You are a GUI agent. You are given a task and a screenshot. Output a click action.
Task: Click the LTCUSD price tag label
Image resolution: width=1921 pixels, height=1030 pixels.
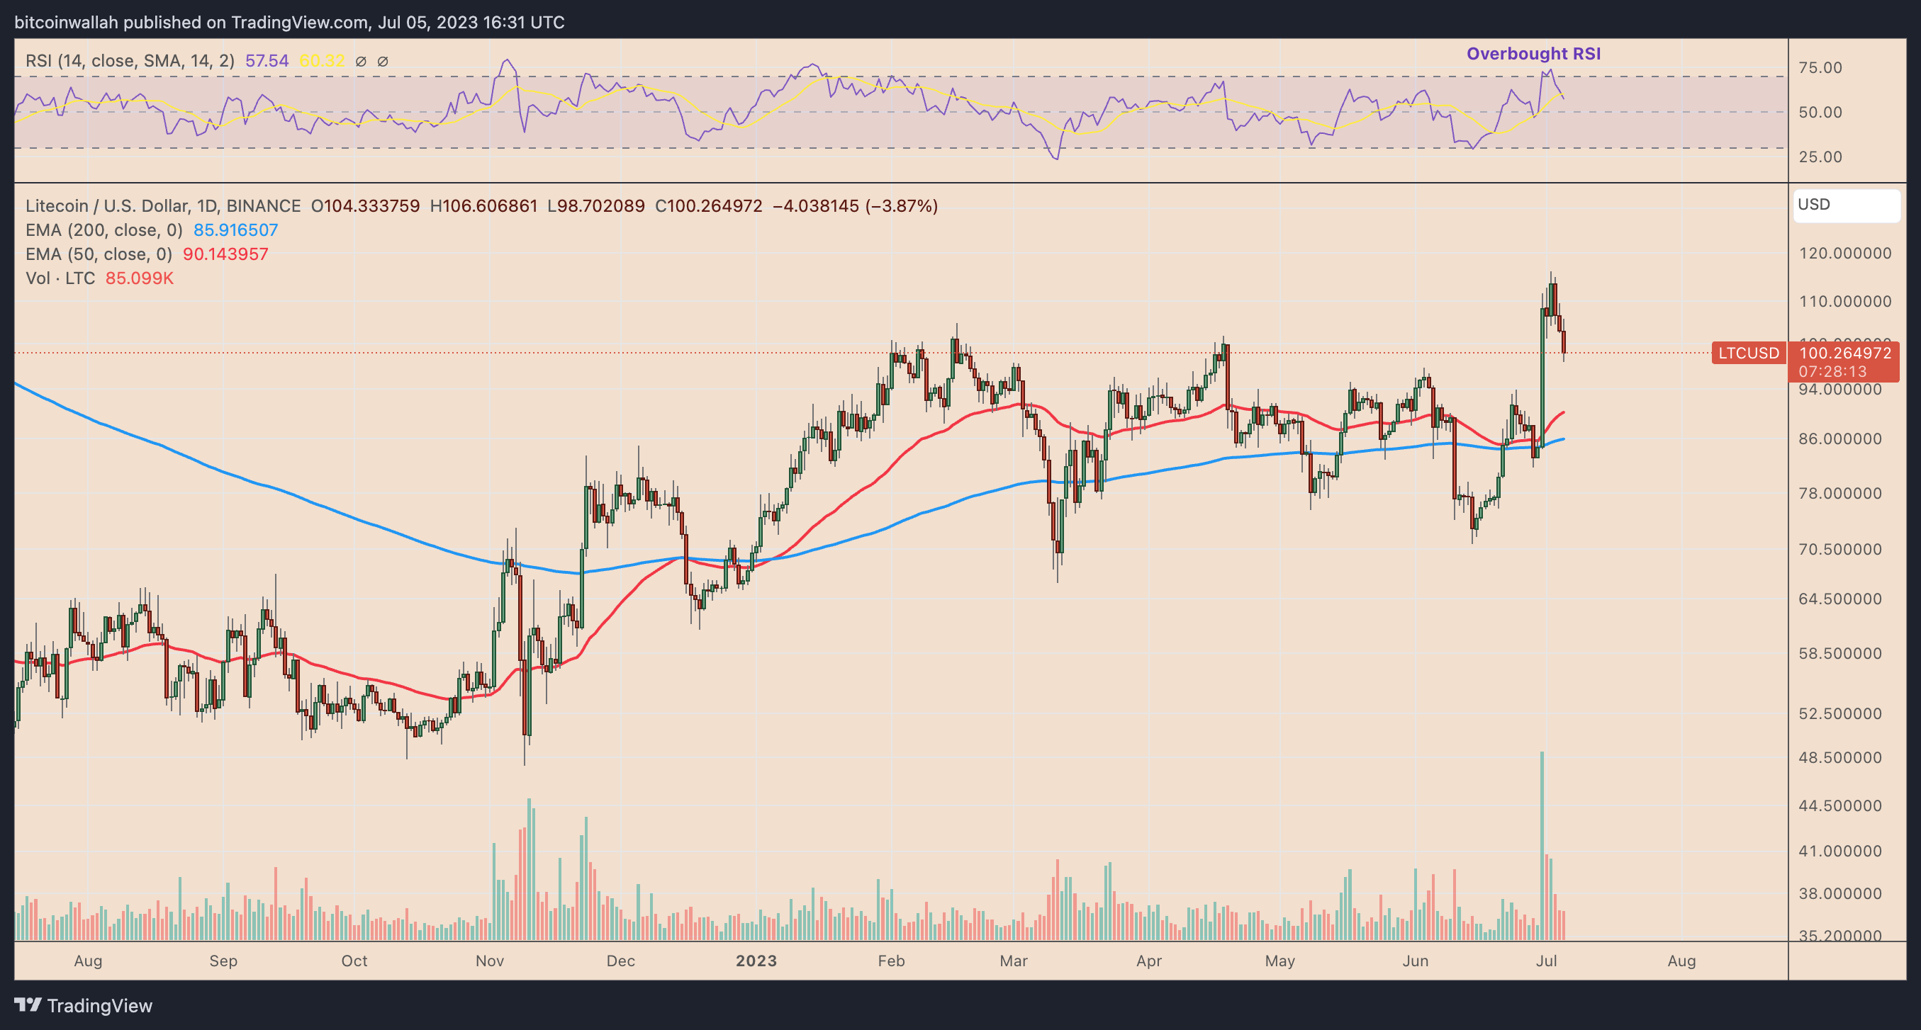tap(1749, 353)
